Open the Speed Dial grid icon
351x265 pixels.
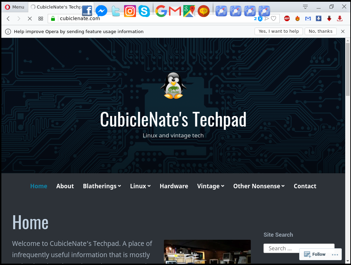coord(41,18)
